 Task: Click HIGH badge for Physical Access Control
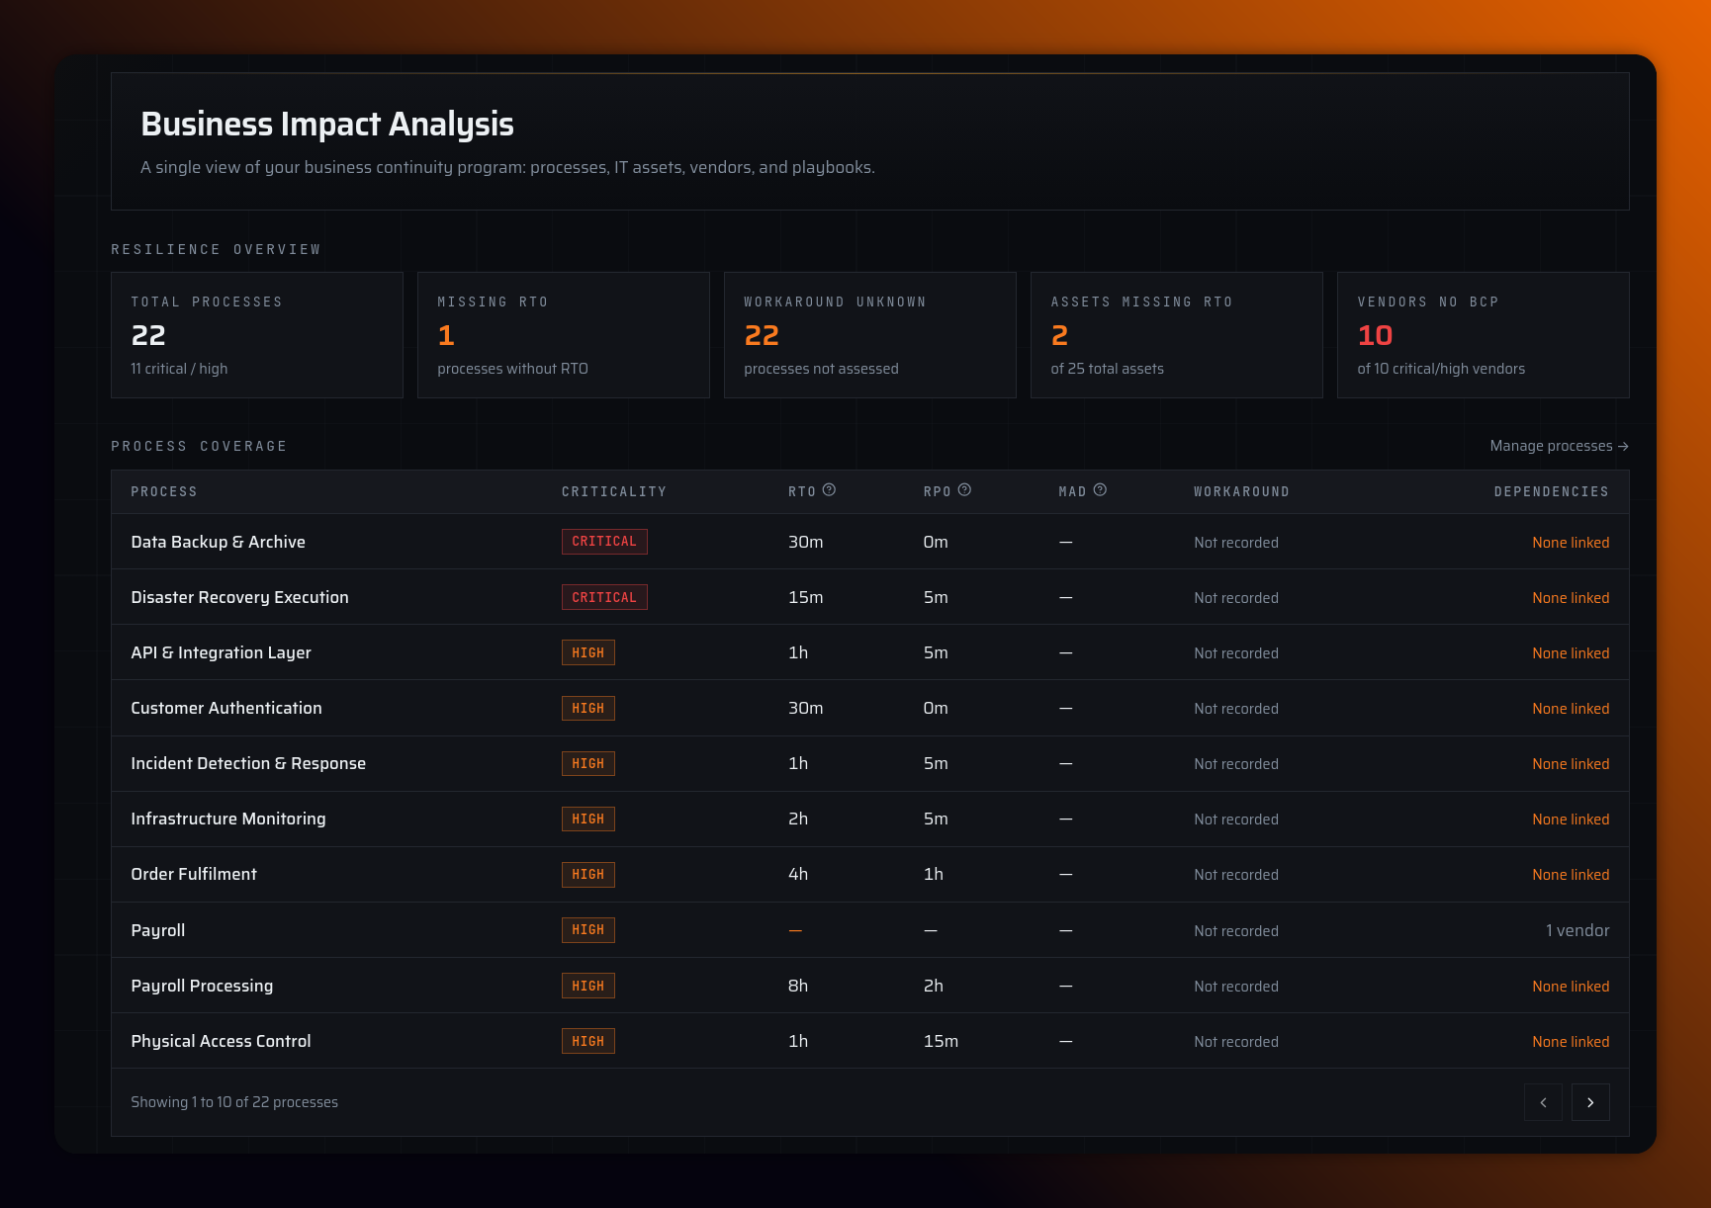tap(588, 1041)
